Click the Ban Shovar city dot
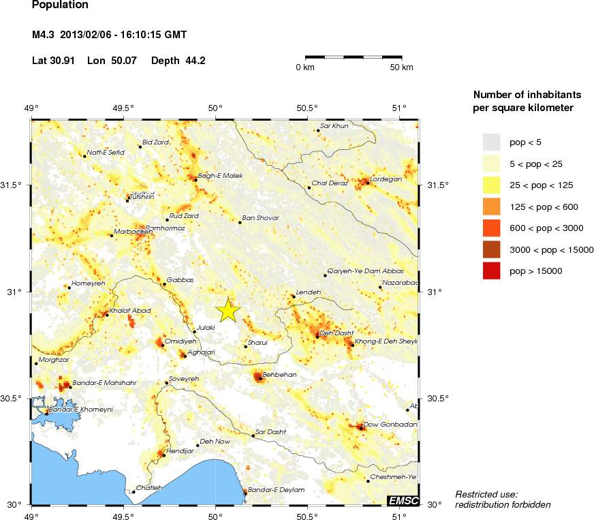This screenshot has width=594, height=520. (x=240, y=222)
